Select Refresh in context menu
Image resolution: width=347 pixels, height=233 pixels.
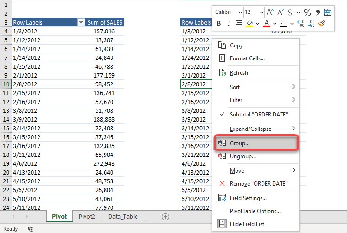tap(255, 73)
